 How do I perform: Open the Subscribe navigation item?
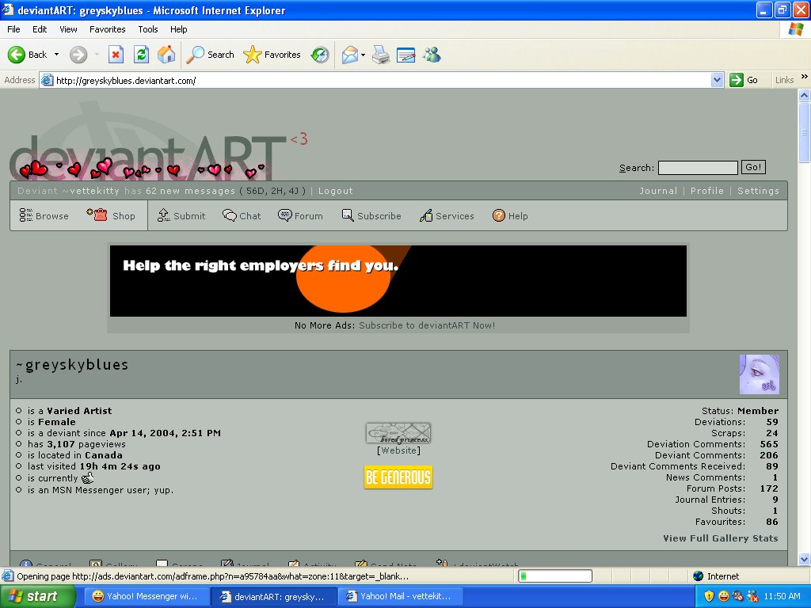[371, 215]
